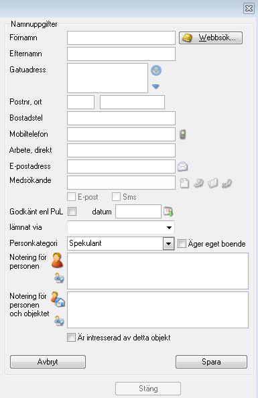Expand the Personkategori combo box arrow
Screen dimensions: 258x398
point(168,244)
